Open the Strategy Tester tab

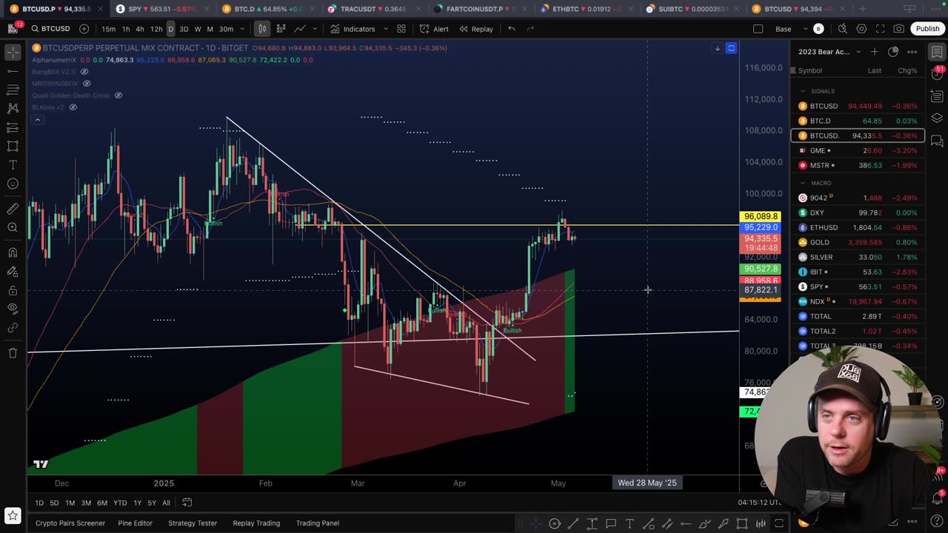tap(193, 523)
